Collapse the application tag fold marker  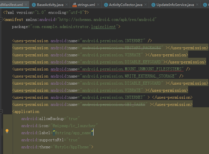(1, 112)
